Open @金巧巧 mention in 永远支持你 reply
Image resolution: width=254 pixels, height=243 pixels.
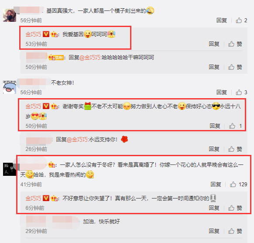tap(77, 140)
